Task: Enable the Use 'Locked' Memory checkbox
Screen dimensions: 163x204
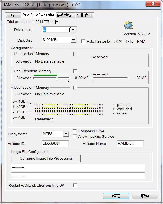Action: [x=75, y=54]
